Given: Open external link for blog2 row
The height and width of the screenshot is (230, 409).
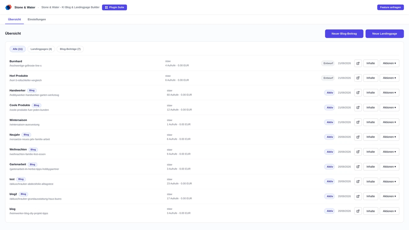Looking at the screenshot, I should (358, 196).
